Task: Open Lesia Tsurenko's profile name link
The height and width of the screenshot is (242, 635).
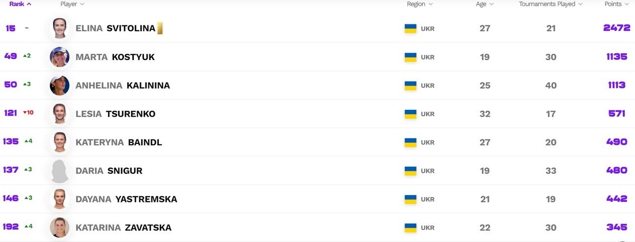Action: click(115, 114)
